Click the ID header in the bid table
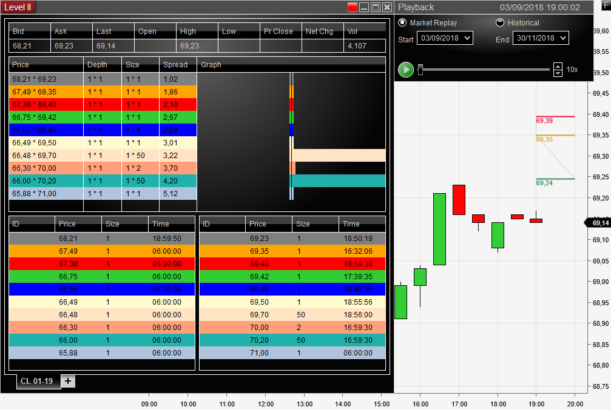Viewport: 611px width, 410px height. (x=32, y=223)
